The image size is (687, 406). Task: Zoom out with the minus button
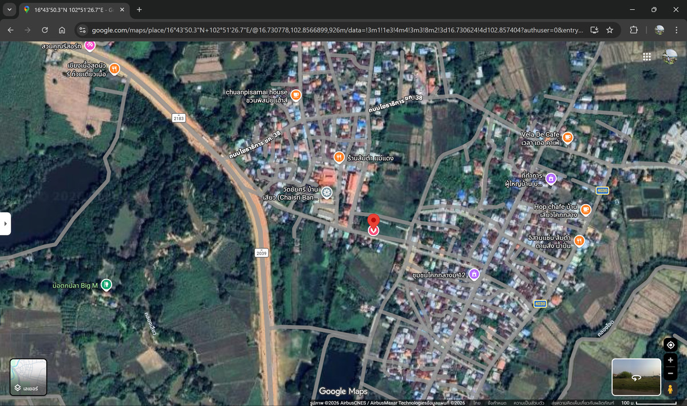[x=670, y=374]
